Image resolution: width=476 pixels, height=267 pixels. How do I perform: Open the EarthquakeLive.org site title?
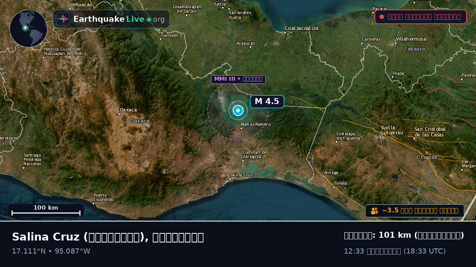pos(119,19)
